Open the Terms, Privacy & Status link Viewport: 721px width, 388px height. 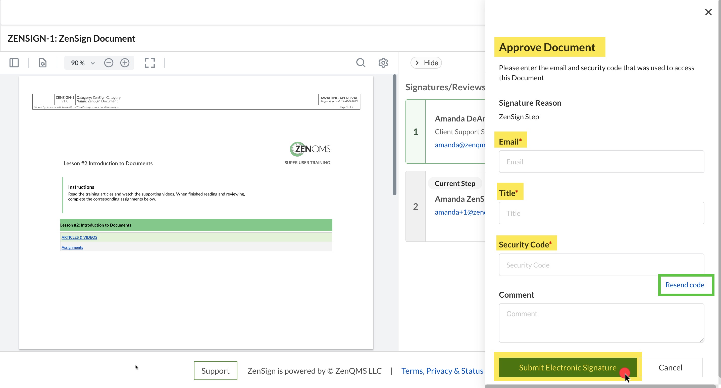[442, 371]
